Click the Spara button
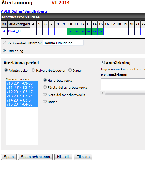The width and height of the screenshot is (145, 169). click(9, 157)
